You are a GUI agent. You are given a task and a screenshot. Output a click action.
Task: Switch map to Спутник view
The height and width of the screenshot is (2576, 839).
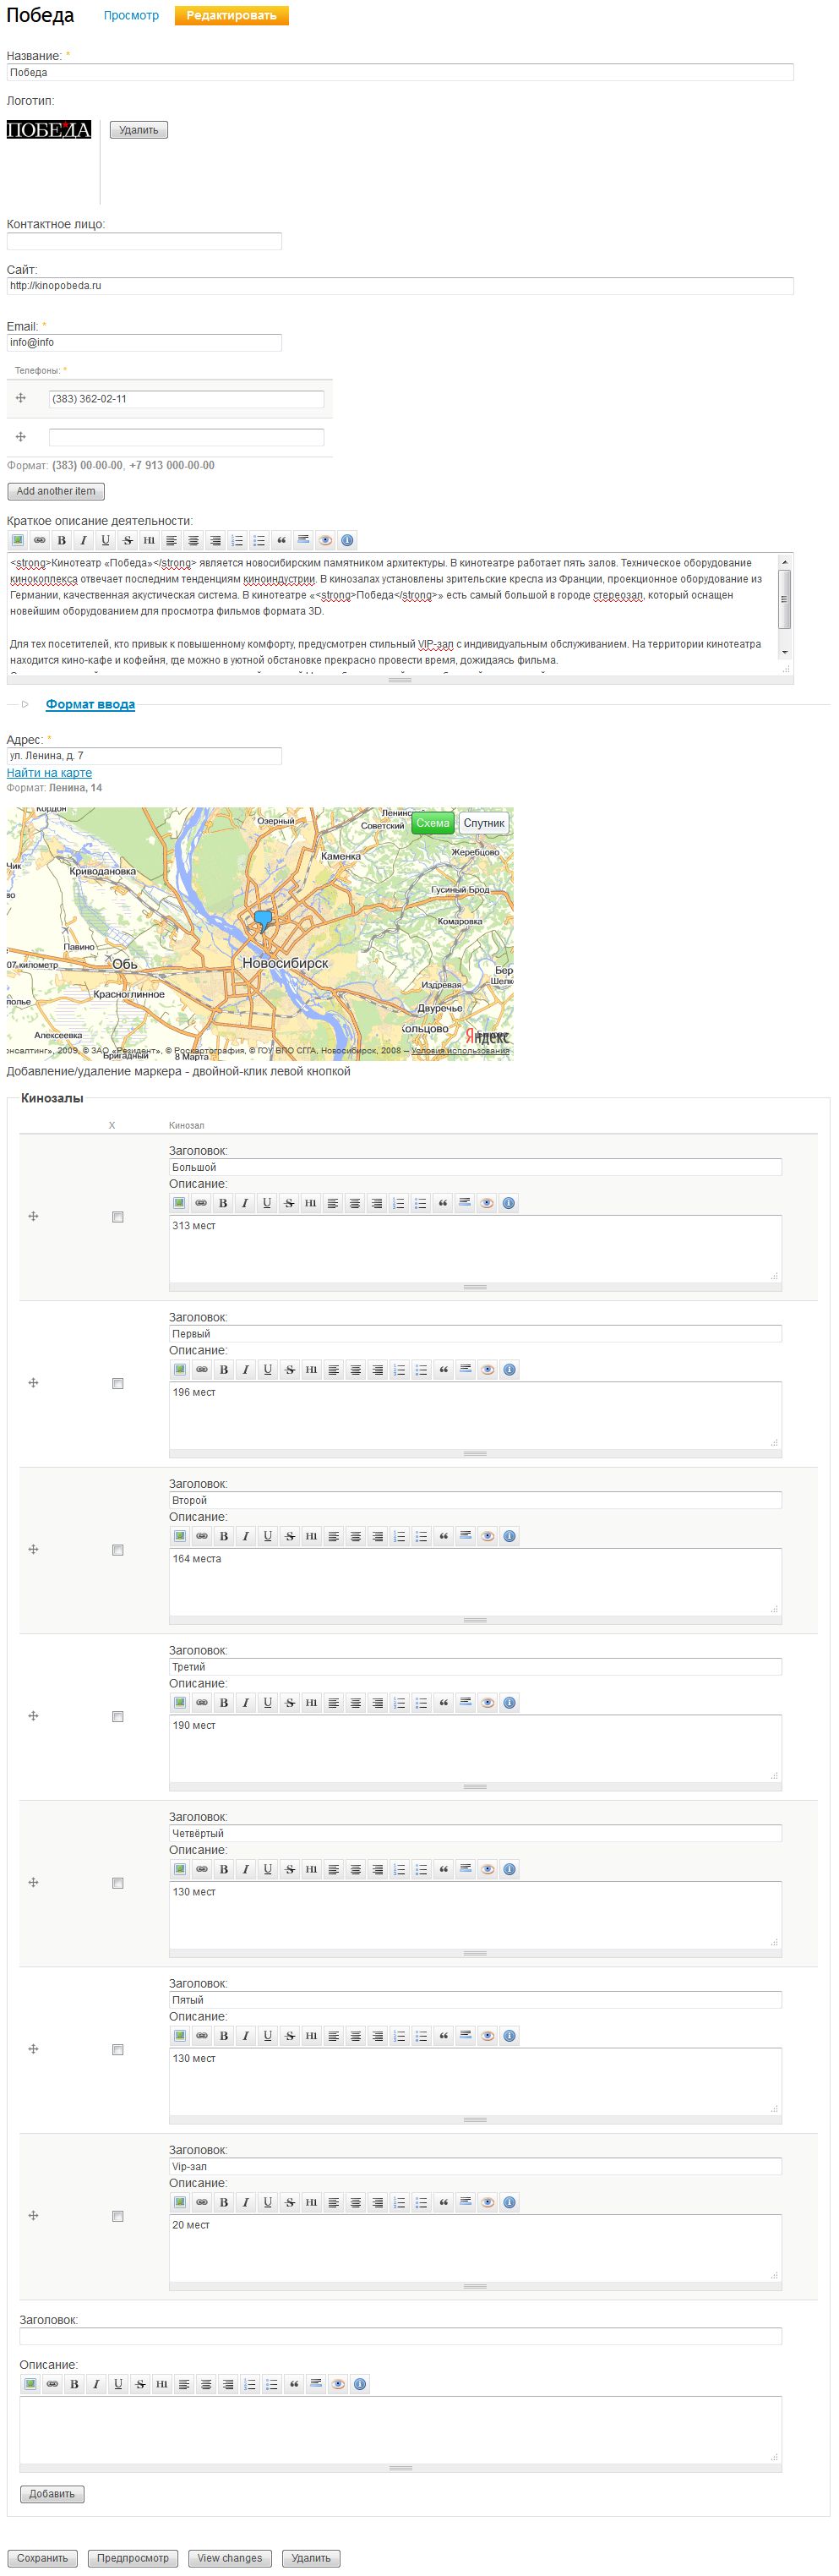coord(483,823)
